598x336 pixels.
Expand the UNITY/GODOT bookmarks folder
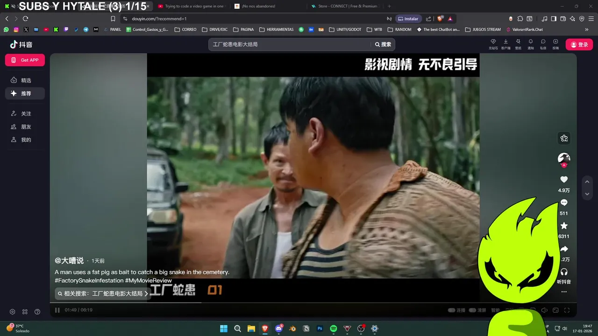point(345,29)
